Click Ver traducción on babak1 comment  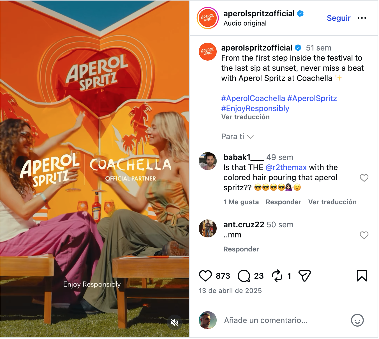(x=332, y=202)
